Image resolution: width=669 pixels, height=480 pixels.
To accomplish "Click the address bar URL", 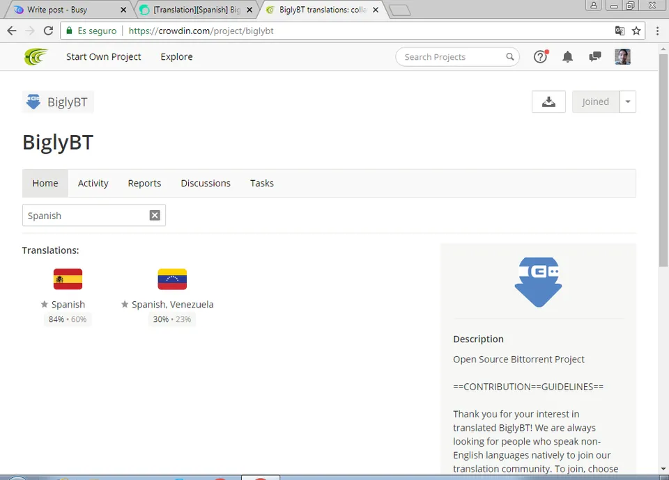I will 201,31.
